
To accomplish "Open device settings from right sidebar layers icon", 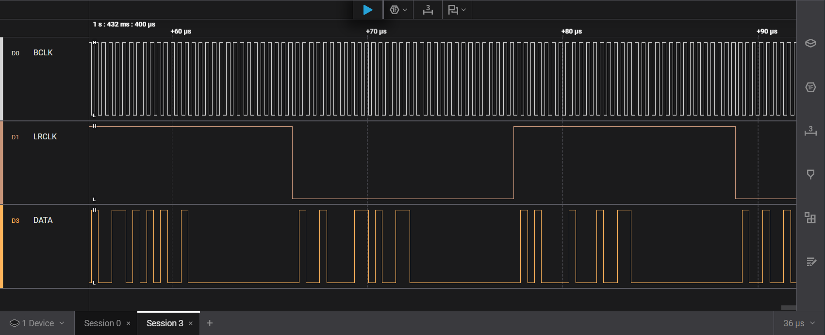I will 810,43.
